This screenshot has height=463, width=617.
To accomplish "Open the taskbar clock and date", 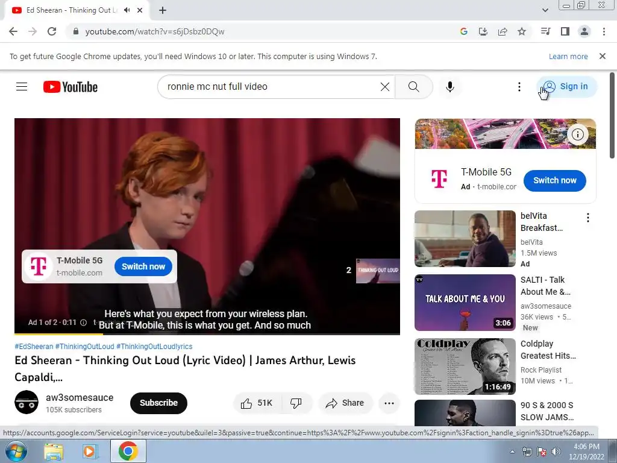I will 586,452.
